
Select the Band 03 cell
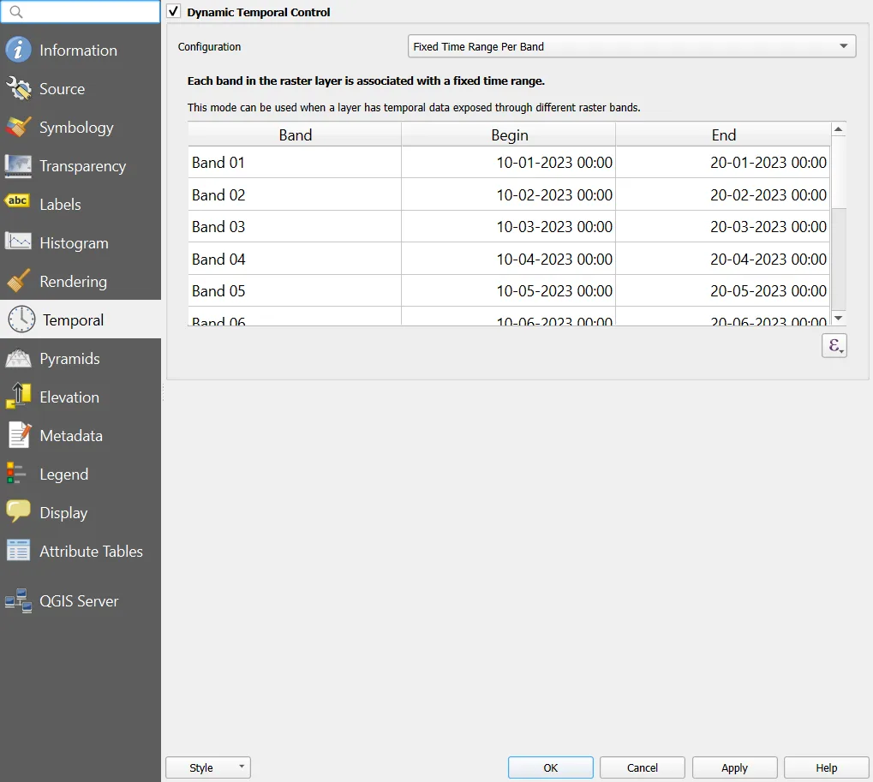pyautogui.click(x=295, y=226)
